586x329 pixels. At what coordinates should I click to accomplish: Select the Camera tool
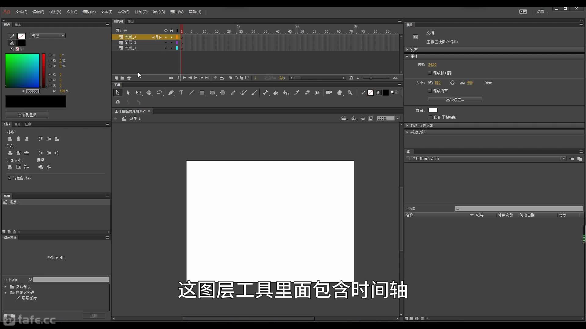(x=329, y=93)
